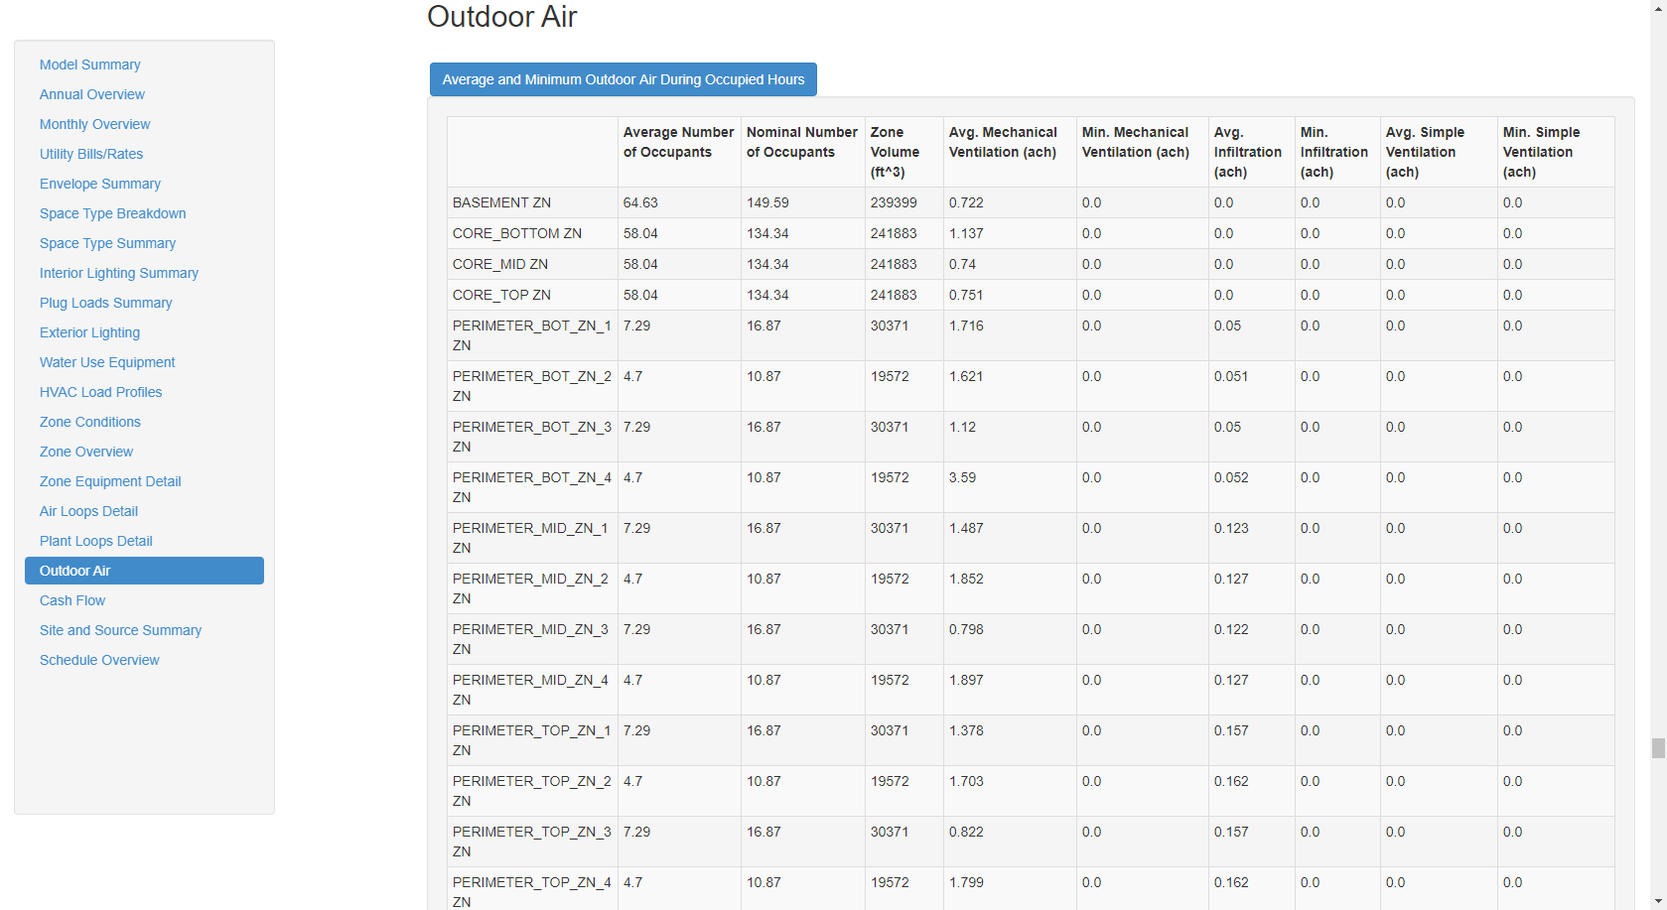Open the Plant Loops Detail report
This screenshot has width=1667, height=910.
point(95,541)
